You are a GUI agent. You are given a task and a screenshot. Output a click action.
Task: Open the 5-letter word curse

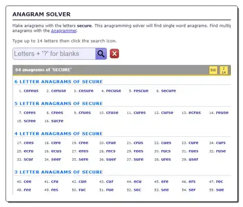pyautogui.click(x=167, y=113)
